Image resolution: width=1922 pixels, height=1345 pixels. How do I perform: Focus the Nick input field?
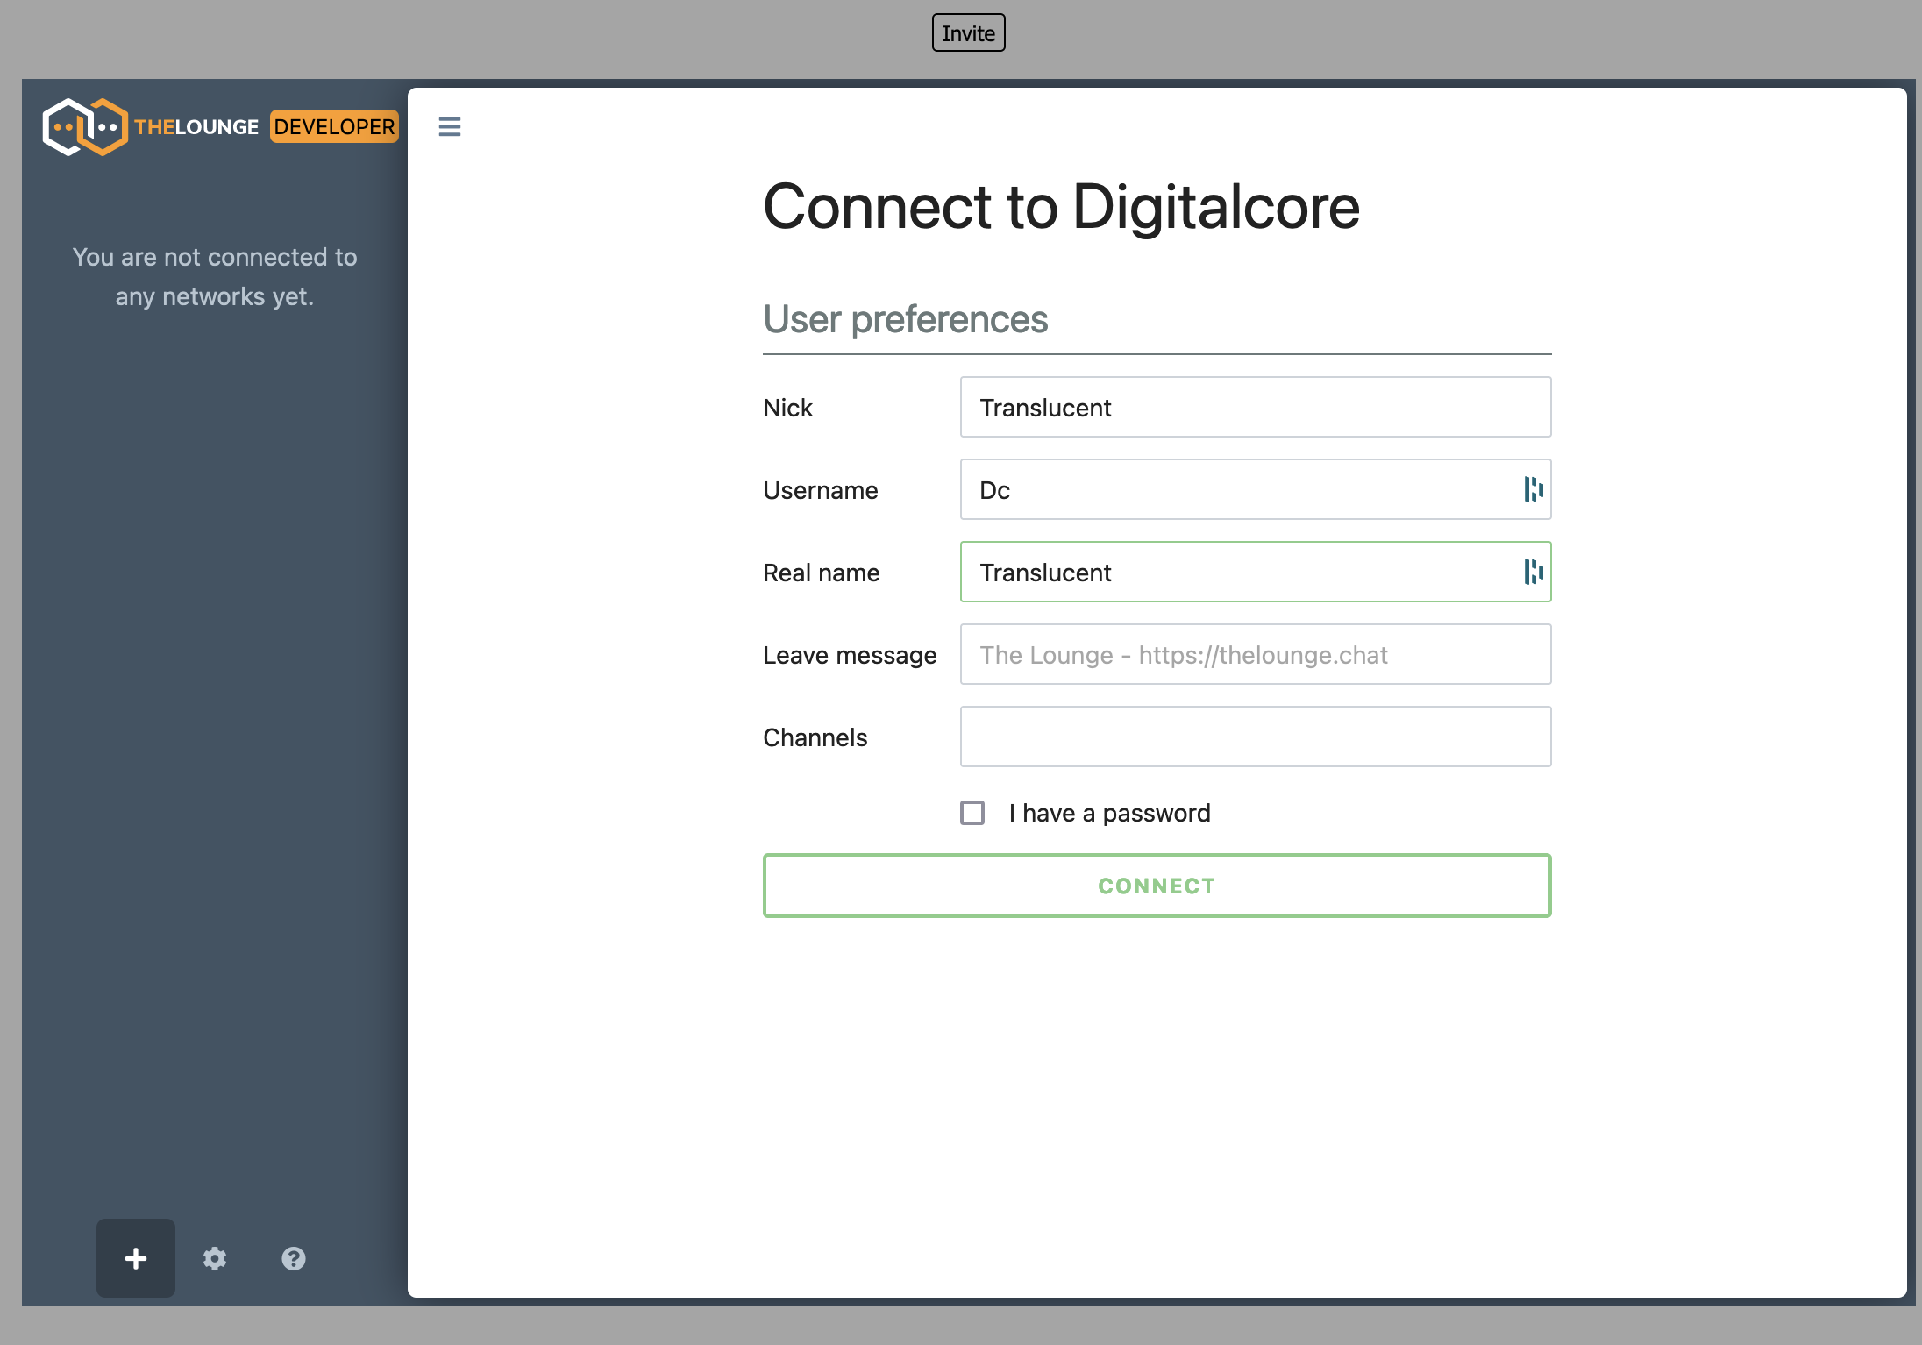click(1255, 408)
